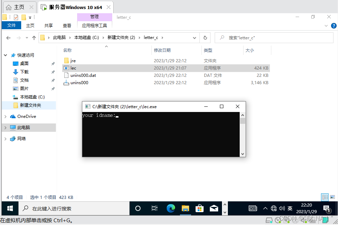Click in the letter_c search box
Viewport: 338px width, 225px height.
pyautogui.click(x=274, y=37)
